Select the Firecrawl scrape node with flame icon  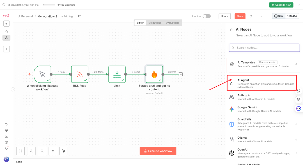point(154,74)
